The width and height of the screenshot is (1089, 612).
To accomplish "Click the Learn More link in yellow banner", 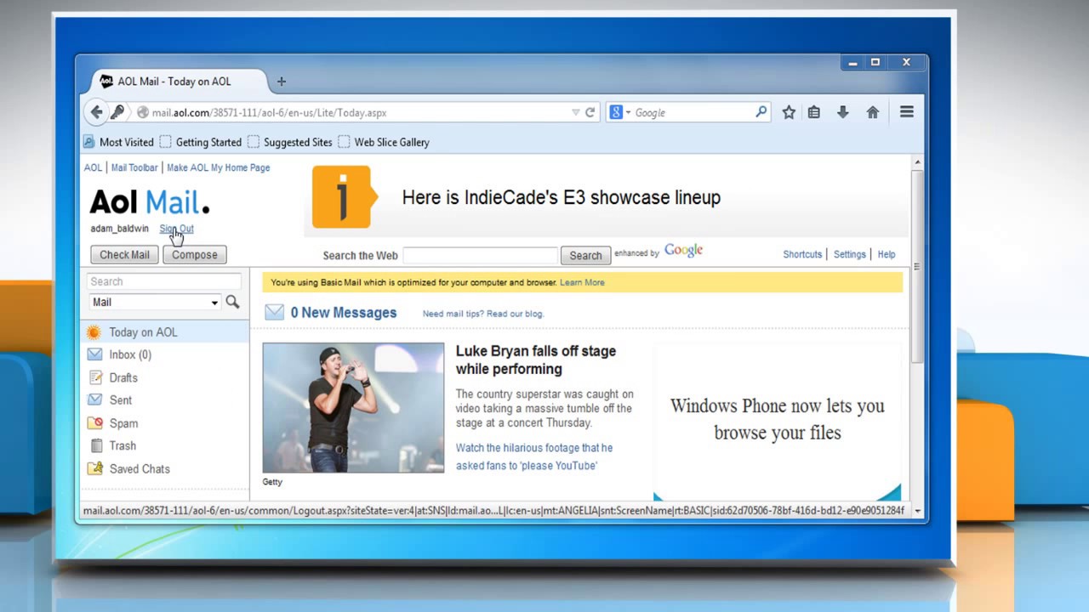I will 582,282.
